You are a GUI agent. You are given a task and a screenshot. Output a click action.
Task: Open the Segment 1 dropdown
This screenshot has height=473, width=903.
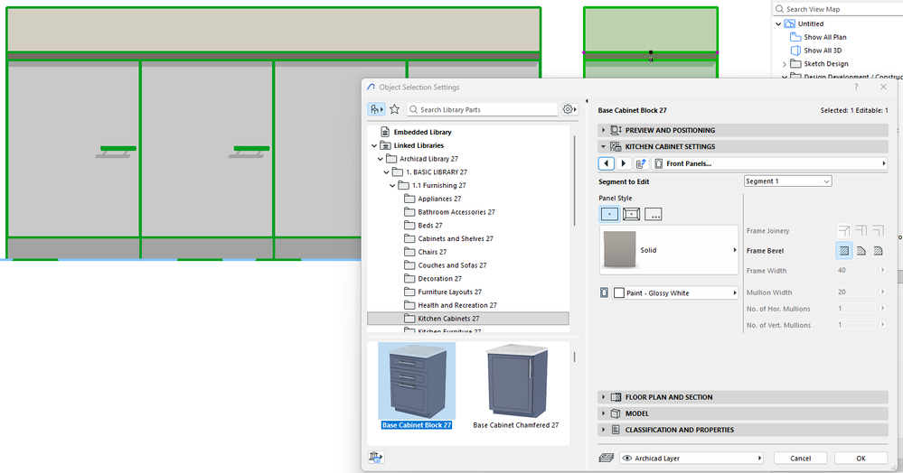787,181
